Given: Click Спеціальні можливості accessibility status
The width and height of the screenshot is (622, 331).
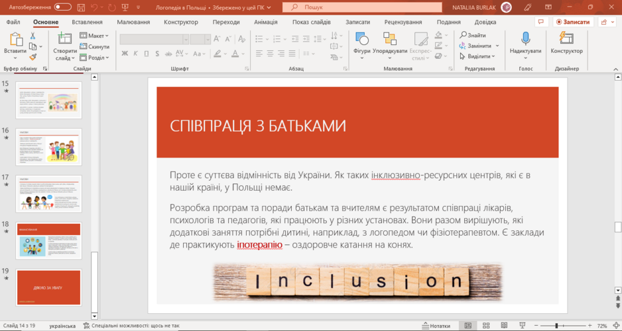Looking at the screenshot, I should [x=131, y=326].
